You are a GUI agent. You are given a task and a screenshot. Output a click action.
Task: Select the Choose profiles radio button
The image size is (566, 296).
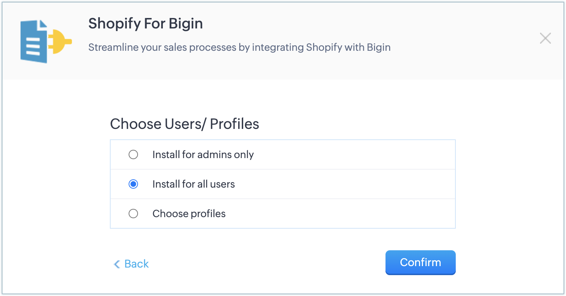point(133,214)
